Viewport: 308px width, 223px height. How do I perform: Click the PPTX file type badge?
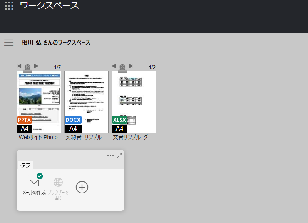pos(25,120)
